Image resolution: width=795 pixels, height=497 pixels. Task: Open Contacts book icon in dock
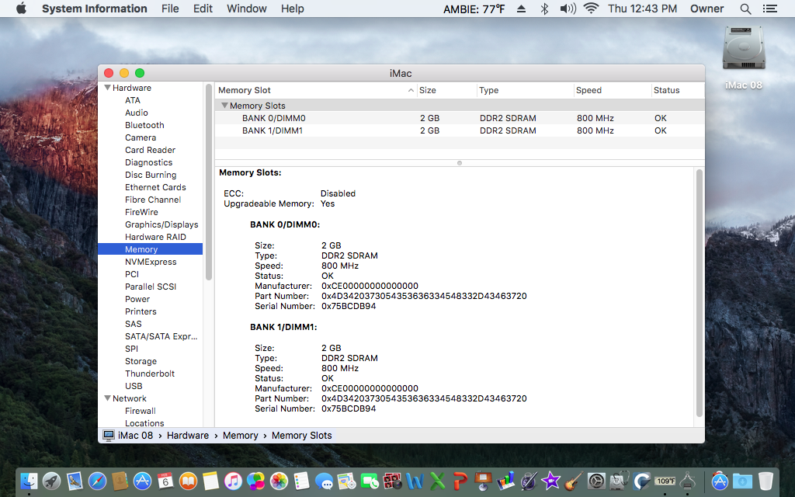point(120,481)
